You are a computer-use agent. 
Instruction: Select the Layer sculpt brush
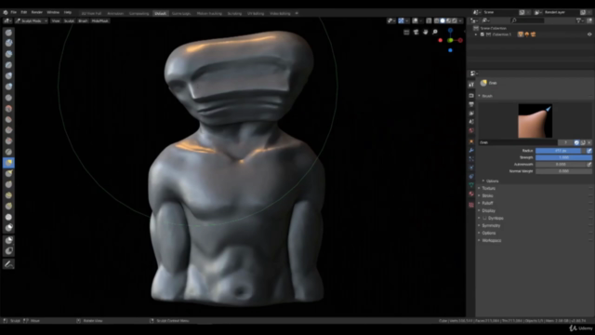pyautogui.click(x=8, y=65)
